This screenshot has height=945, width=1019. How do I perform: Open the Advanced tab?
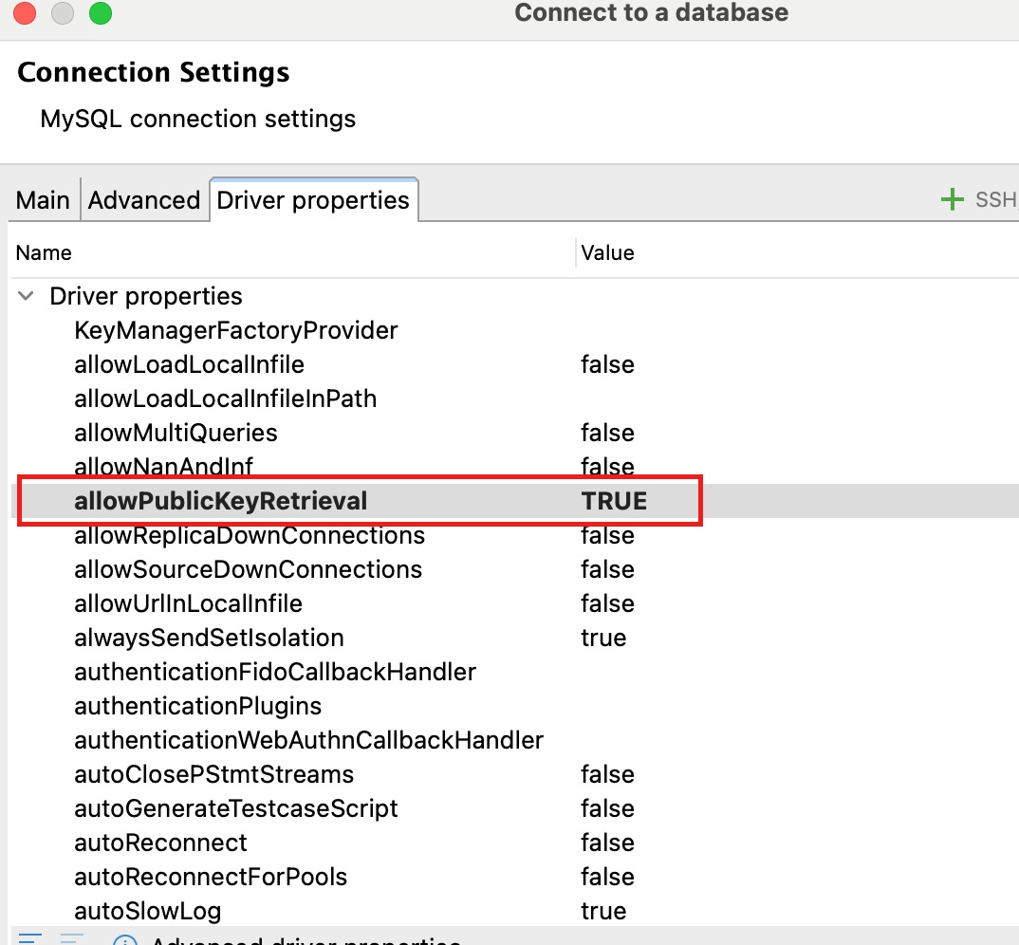[x=144, y=200]
